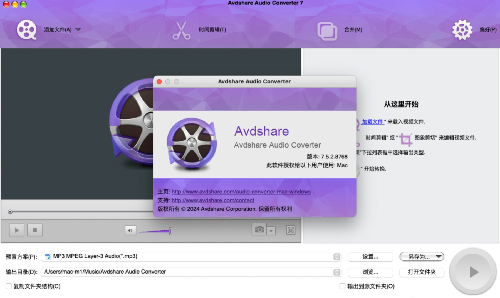
Task: Click the crop icon beside 图象剪切
Action: (x=406, y=140)
